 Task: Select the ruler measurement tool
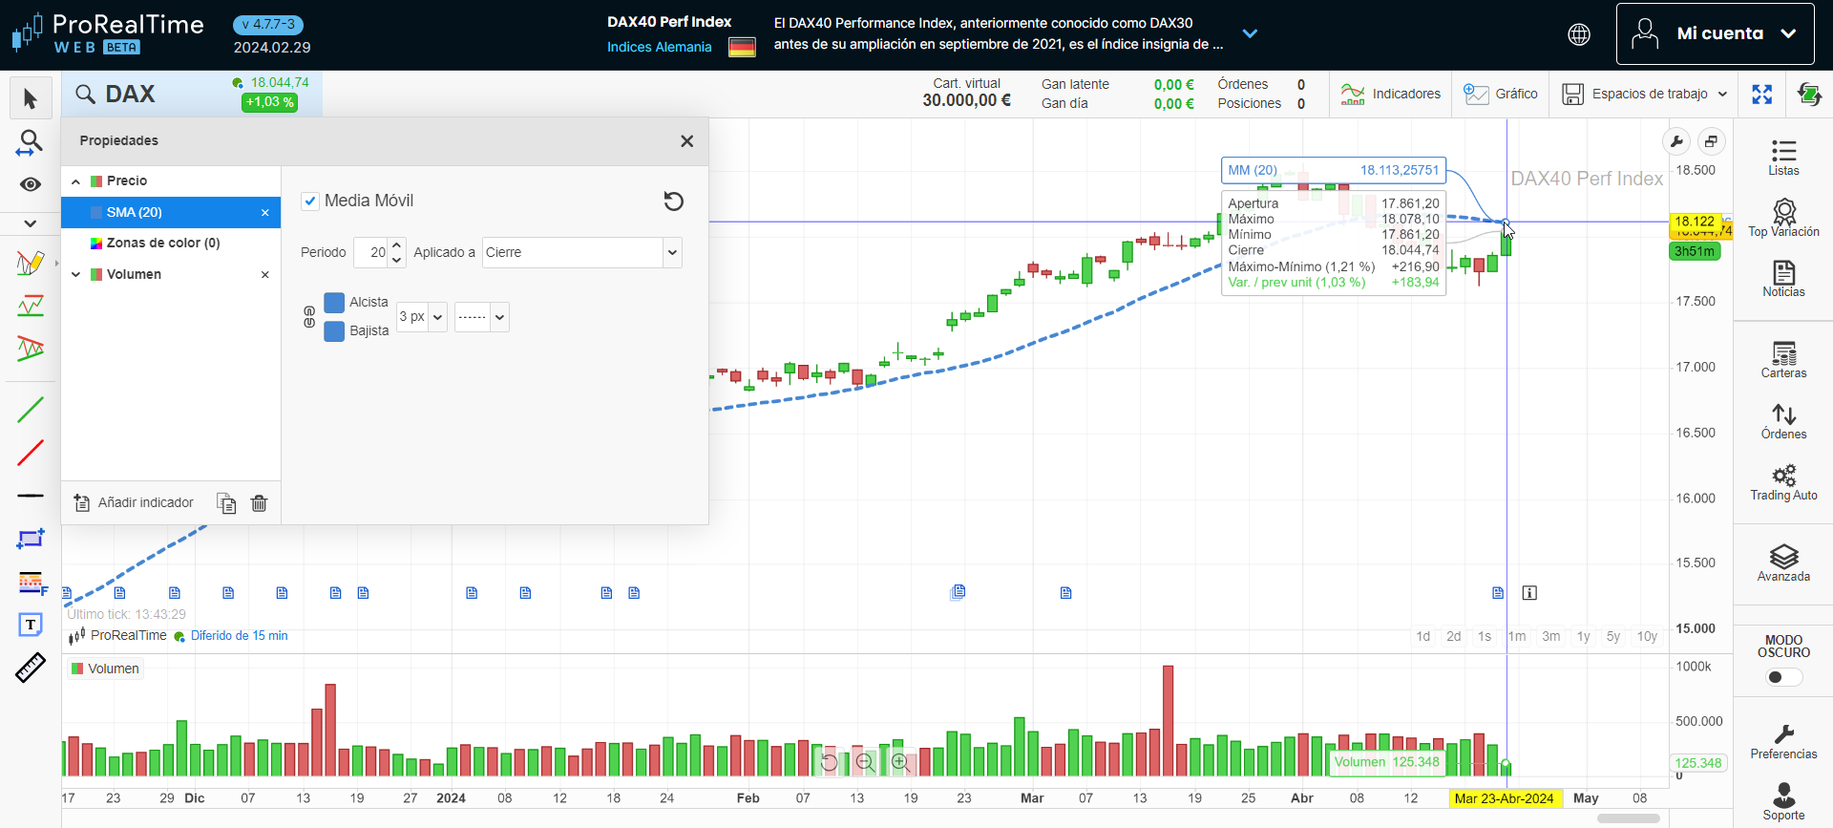coord(31,668)
